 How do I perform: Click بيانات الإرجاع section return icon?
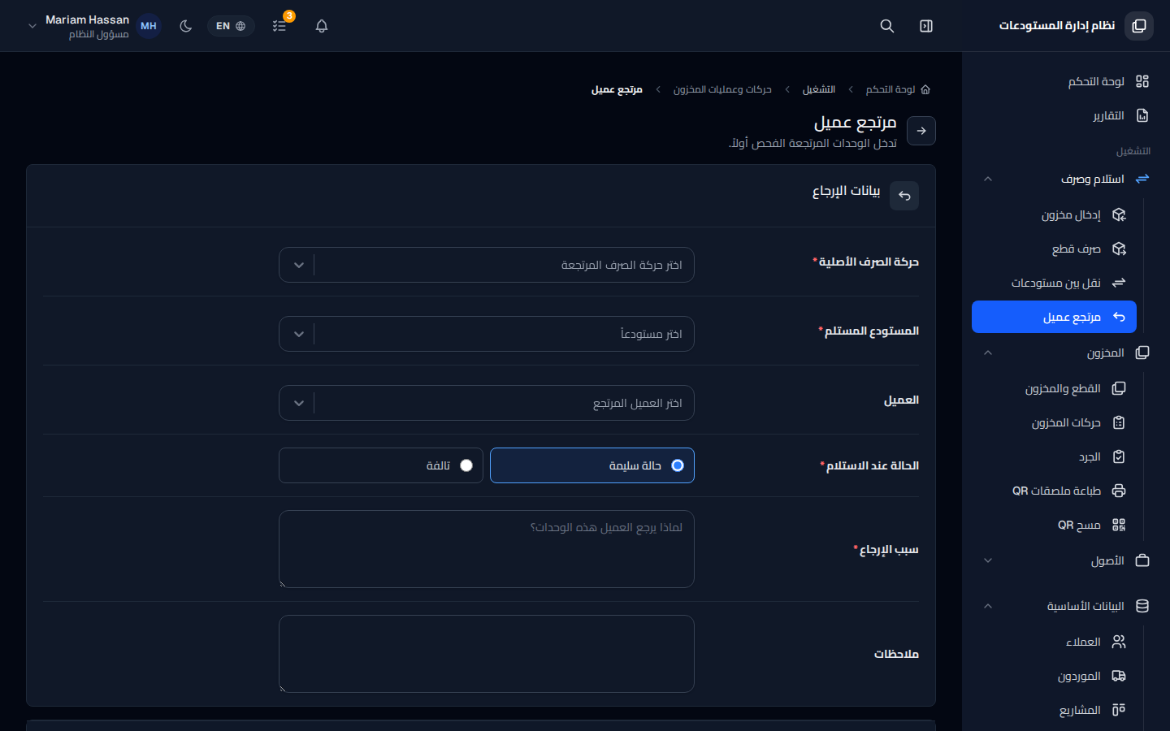tap(904, 196)
